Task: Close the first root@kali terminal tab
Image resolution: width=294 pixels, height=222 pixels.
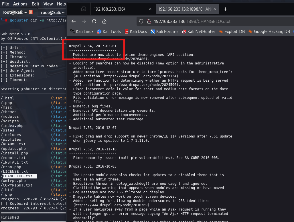Action: (31, 12)
